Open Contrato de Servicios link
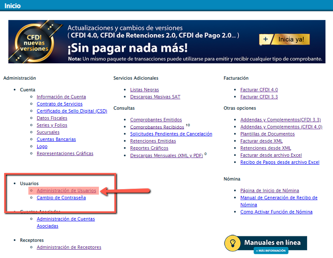Image resolution: width=333 pixels, height=258 pixels. coord(59,104)
